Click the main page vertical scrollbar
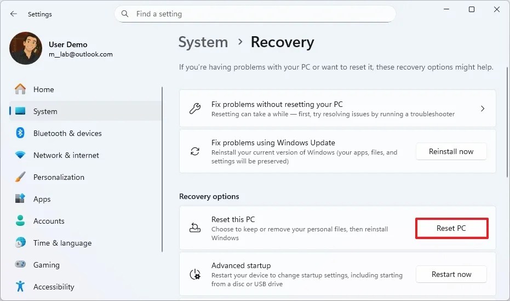The height and width of the screenshot is (301, 510). coord(507,122)
